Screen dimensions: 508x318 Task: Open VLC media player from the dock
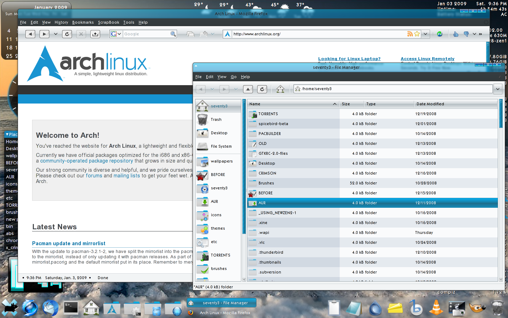[x=436, y=307]
